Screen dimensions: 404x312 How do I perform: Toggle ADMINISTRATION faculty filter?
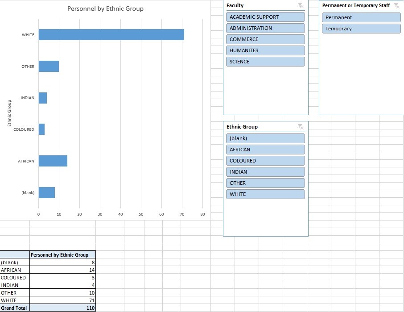(x=265, y=28)
